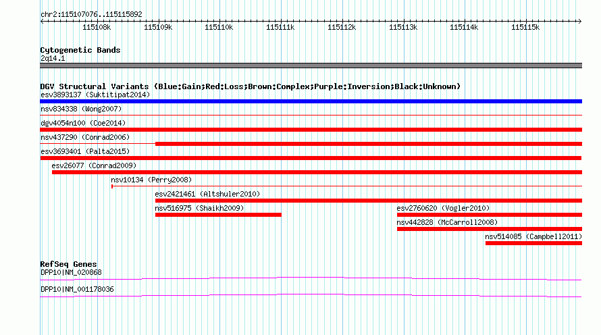Click the 115113k ruler tick label

tap(403, 27)
